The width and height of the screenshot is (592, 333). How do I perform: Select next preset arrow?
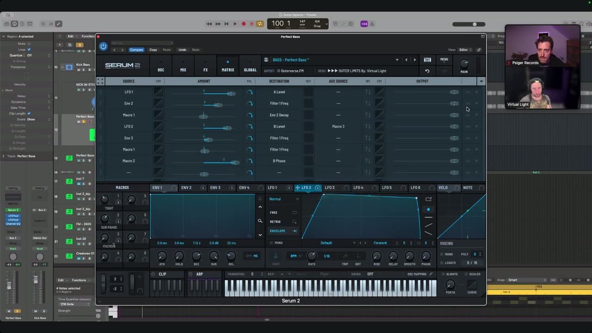click(414, 60)
